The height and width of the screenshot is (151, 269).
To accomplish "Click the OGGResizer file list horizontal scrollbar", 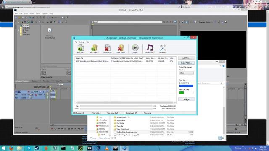I will pos(125,102).
